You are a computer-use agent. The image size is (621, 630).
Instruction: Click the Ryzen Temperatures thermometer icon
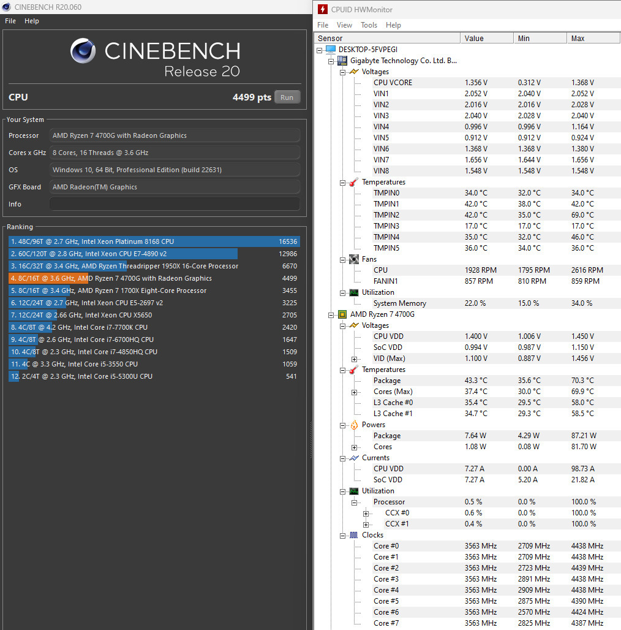[353, 370]
